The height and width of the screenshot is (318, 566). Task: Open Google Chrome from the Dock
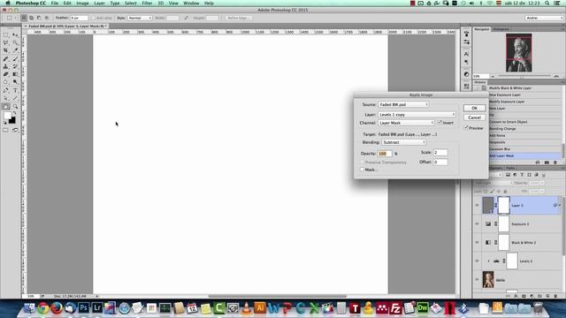pos(43,308)
